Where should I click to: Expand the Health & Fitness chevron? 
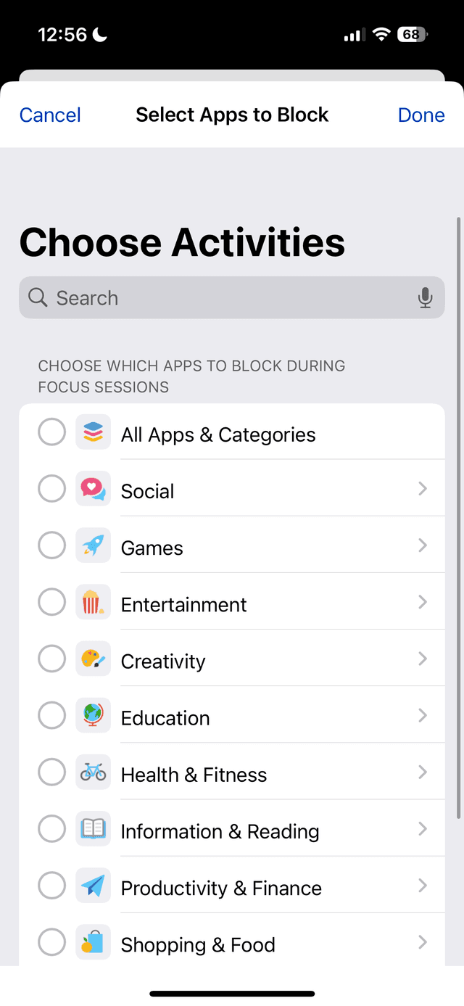[x=423, y=772]
